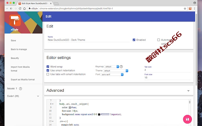The image size is (202, 126).
Task: Click Beautify in the sidebar
Action: pyautogui.click(x=15, y=58)
